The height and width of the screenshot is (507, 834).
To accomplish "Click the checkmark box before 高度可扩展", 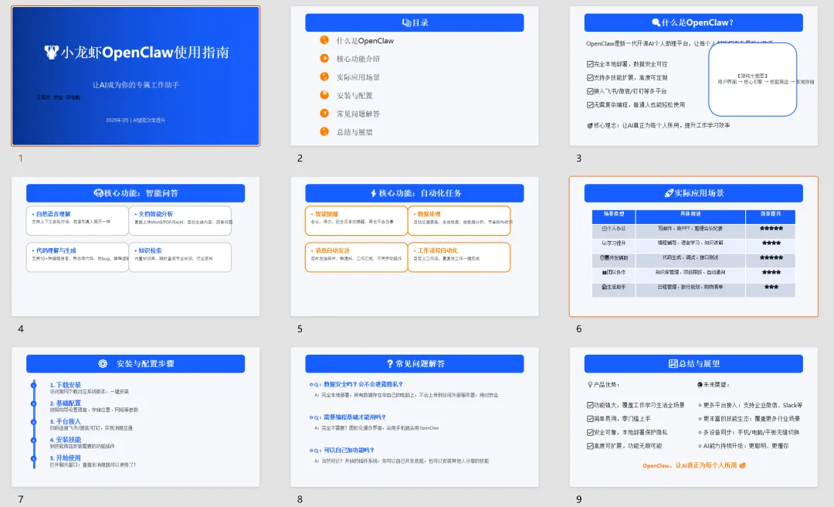I will (590, 446).
